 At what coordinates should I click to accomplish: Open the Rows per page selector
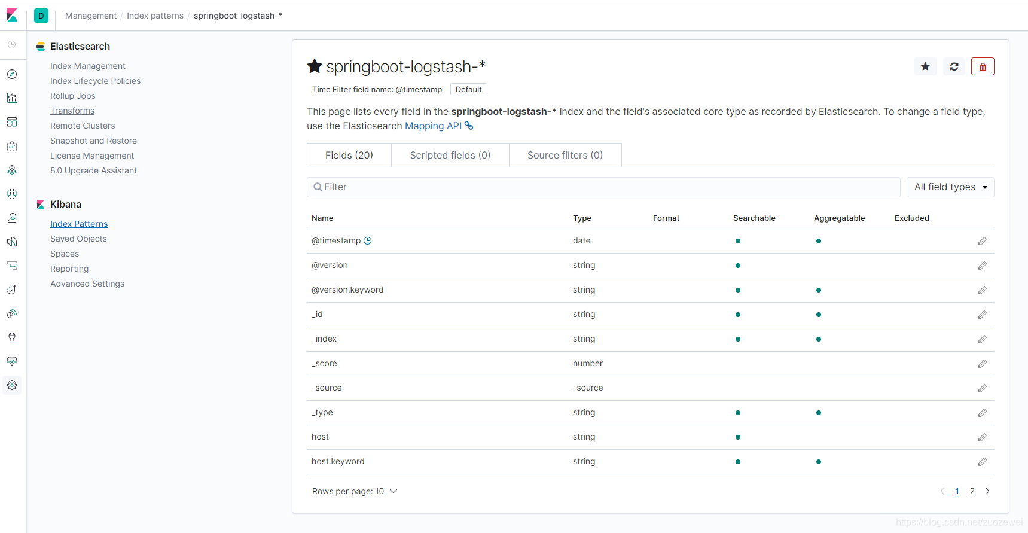pyautogui.click(x=355, y=491)
